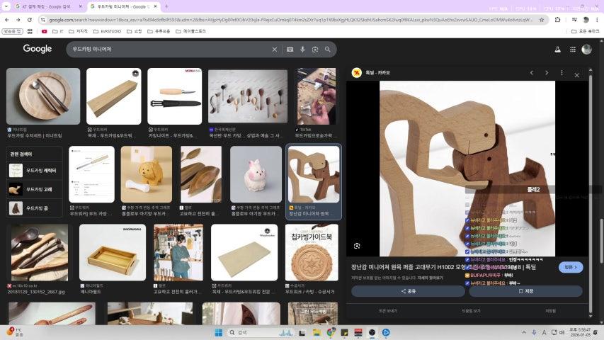Screen dimensions: 604x340
Task: Open Google Search Labs flask icon
Action: 557,50
